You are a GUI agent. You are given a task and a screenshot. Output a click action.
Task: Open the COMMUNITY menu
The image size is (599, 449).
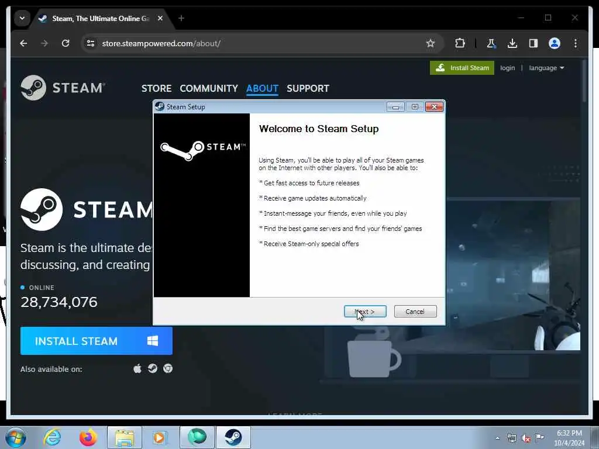point(209,88)
